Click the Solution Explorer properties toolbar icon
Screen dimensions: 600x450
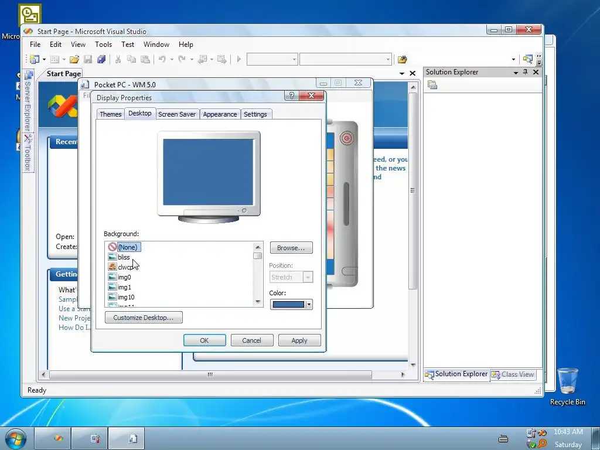coord(432,85)
